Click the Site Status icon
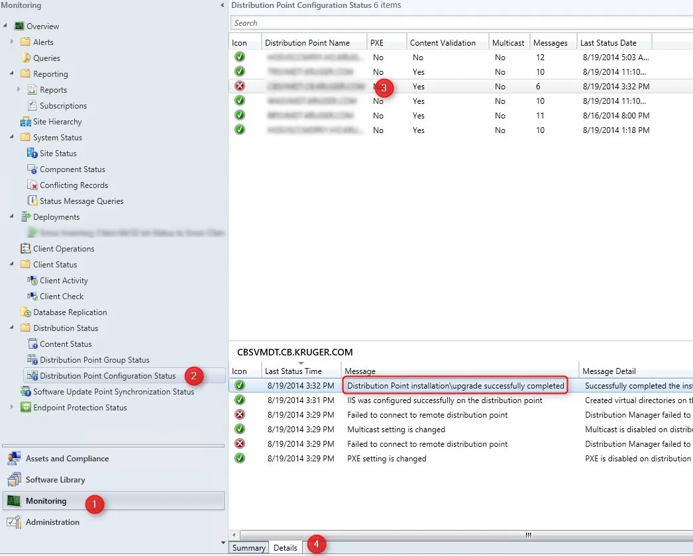The image size is (693, 556). tap(32, 154)
